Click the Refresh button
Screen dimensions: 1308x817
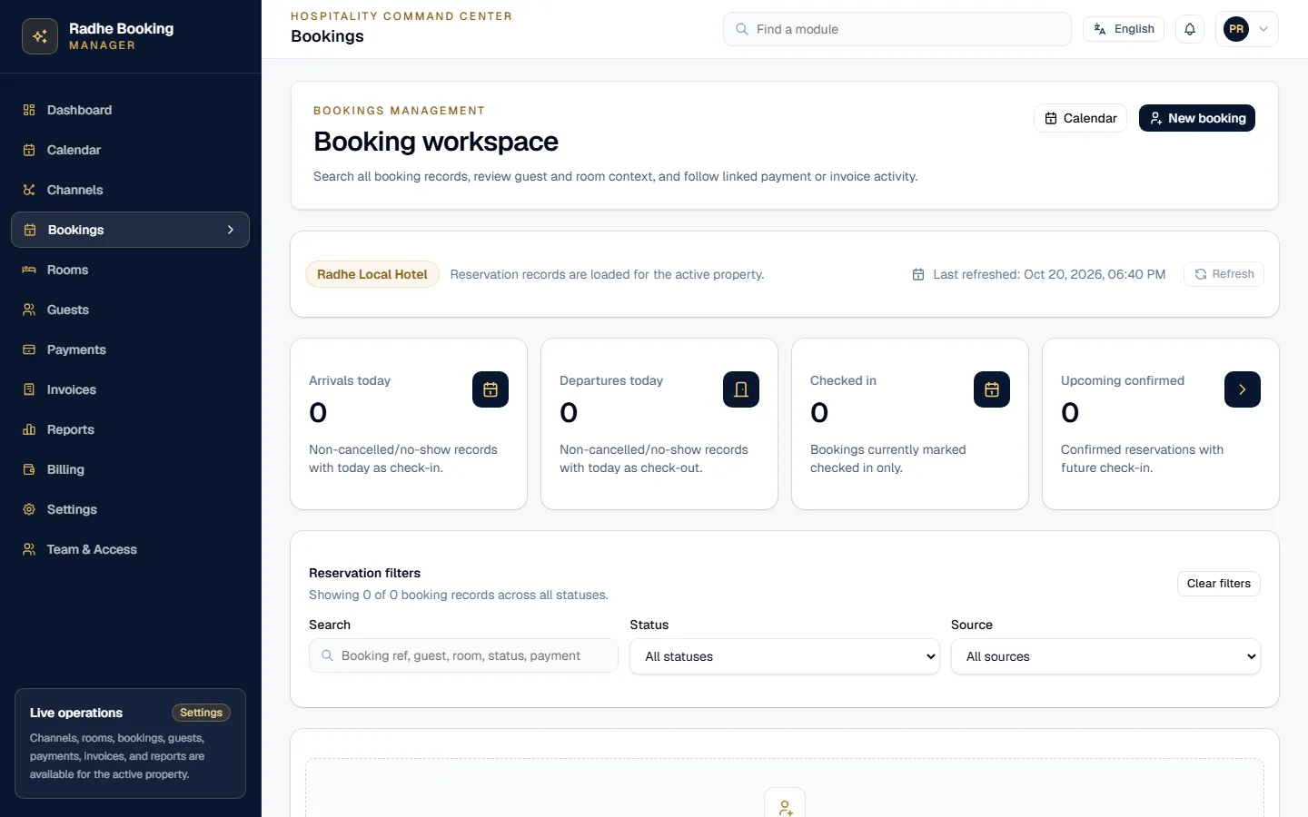[1224, 274]
